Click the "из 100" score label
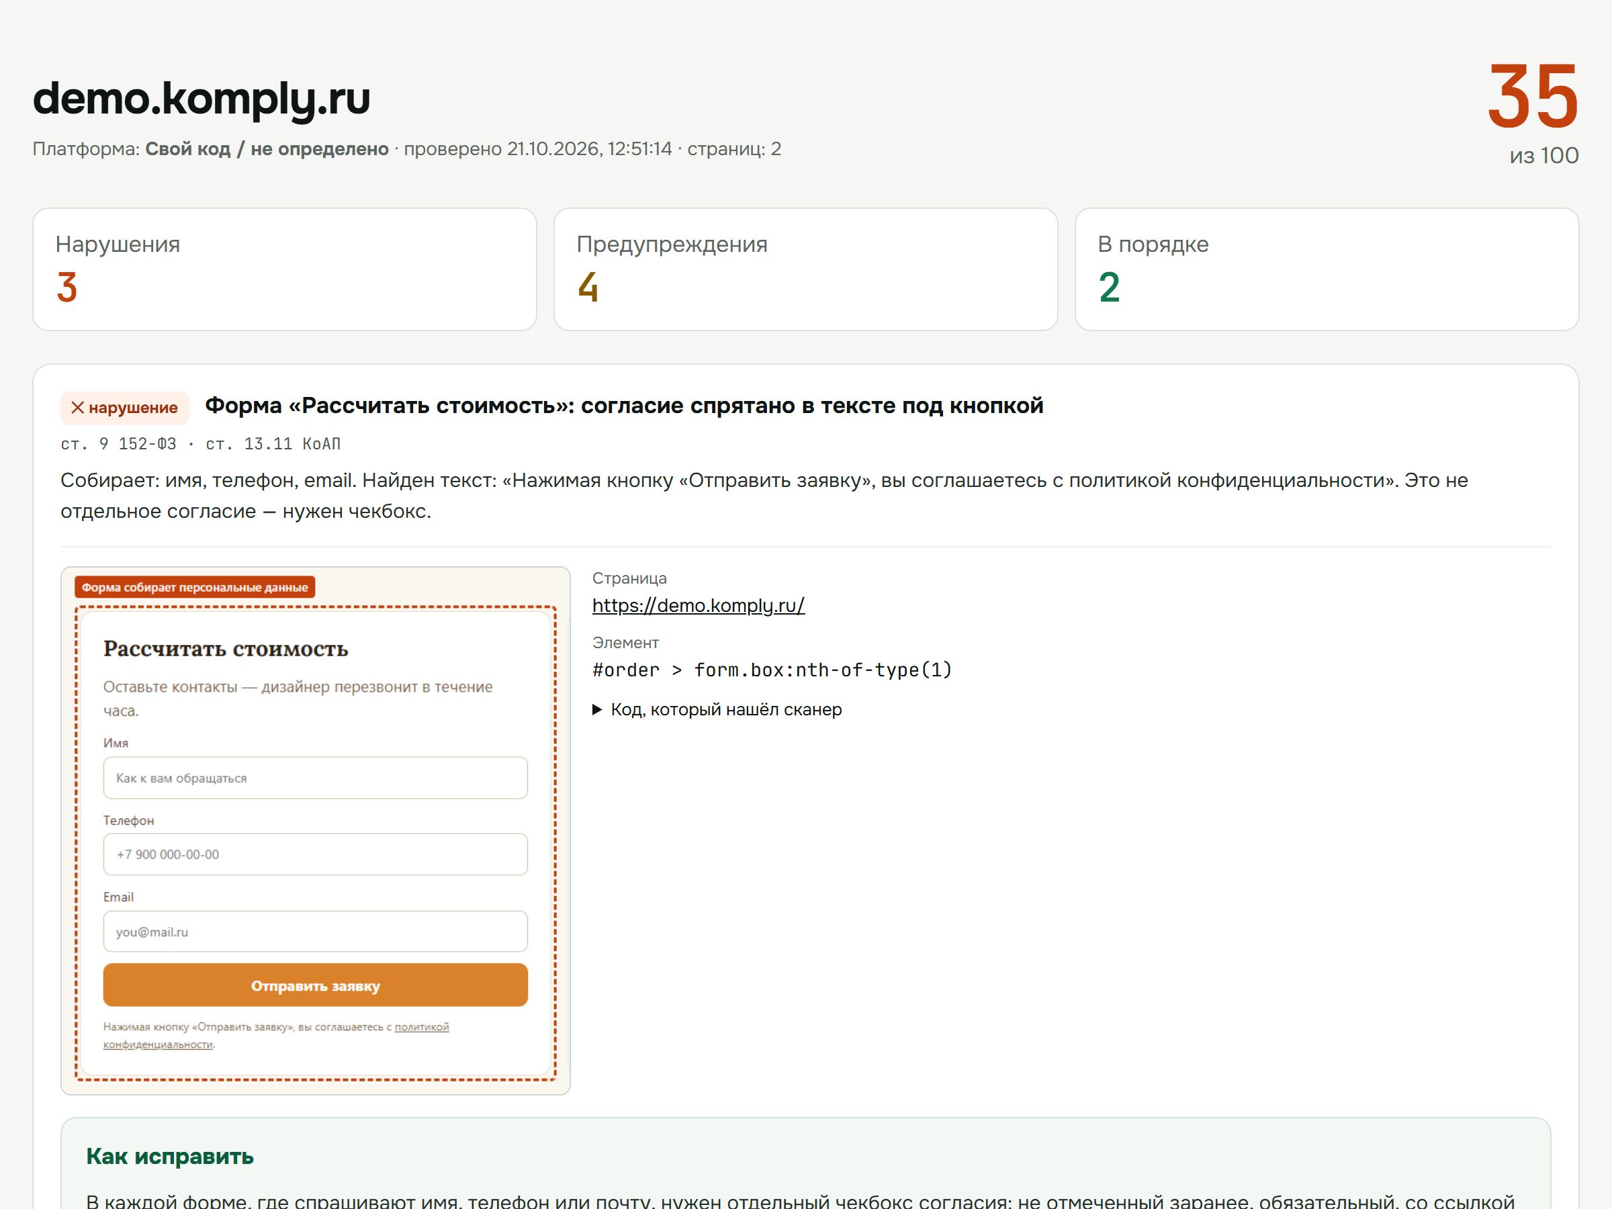Screen dimensions: 1612x1209 1543,156
